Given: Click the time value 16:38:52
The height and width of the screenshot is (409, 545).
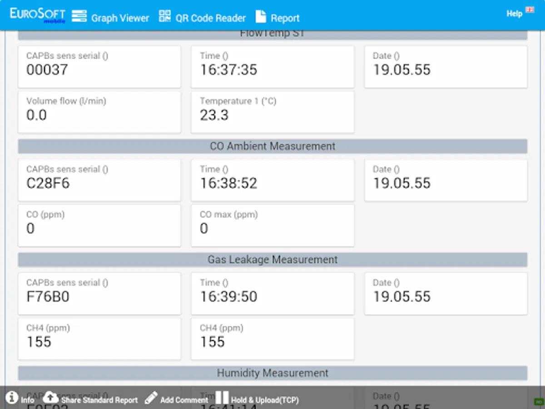Looking at the screenshot, I should (x=229, y=183).
